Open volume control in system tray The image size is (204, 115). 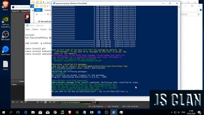(x=179, y=112)
